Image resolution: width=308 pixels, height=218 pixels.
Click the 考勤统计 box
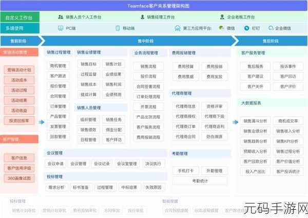click(x=200, y=181)
